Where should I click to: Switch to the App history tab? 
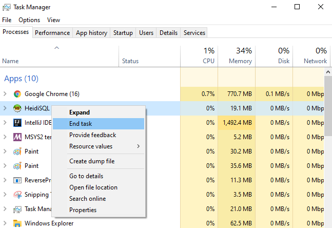click(x=91, y=33)
